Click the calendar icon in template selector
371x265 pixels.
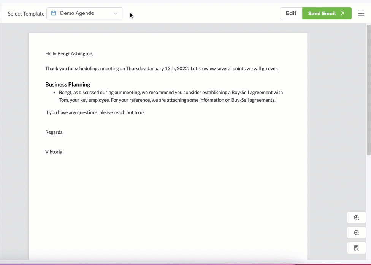click(x=54, y=13)
